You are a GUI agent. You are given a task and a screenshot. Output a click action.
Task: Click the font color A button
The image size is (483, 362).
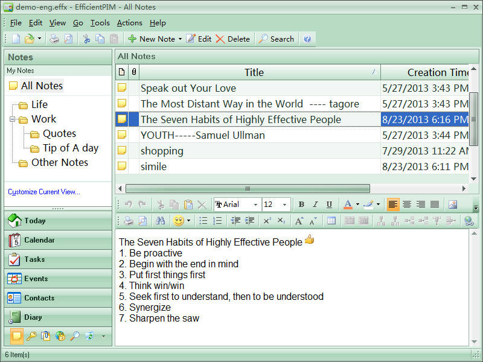(348, 205)
